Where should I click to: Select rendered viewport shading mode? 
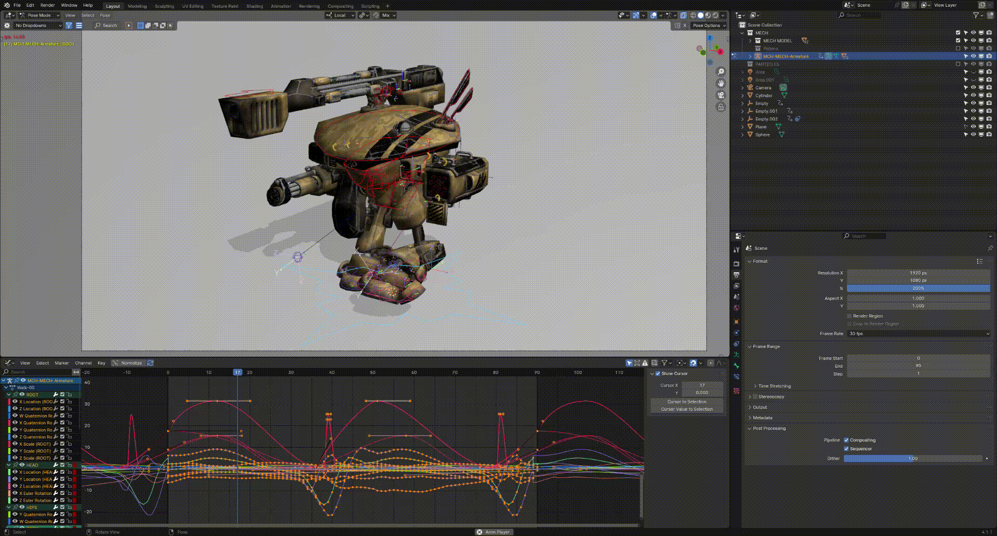click(x=715, y=15)
